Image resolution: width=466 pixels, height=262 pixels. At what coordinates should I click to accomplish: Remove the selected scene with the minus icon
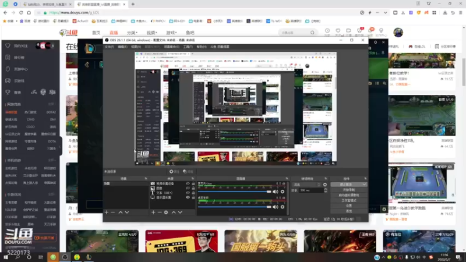coord(113,213)
